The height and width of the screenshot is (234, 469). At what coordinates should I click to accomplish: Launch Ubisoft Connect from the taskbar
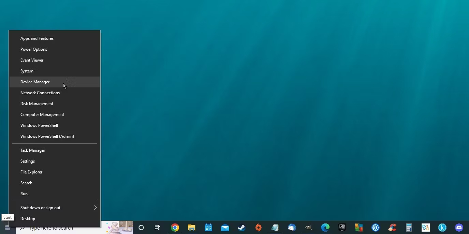376,228
